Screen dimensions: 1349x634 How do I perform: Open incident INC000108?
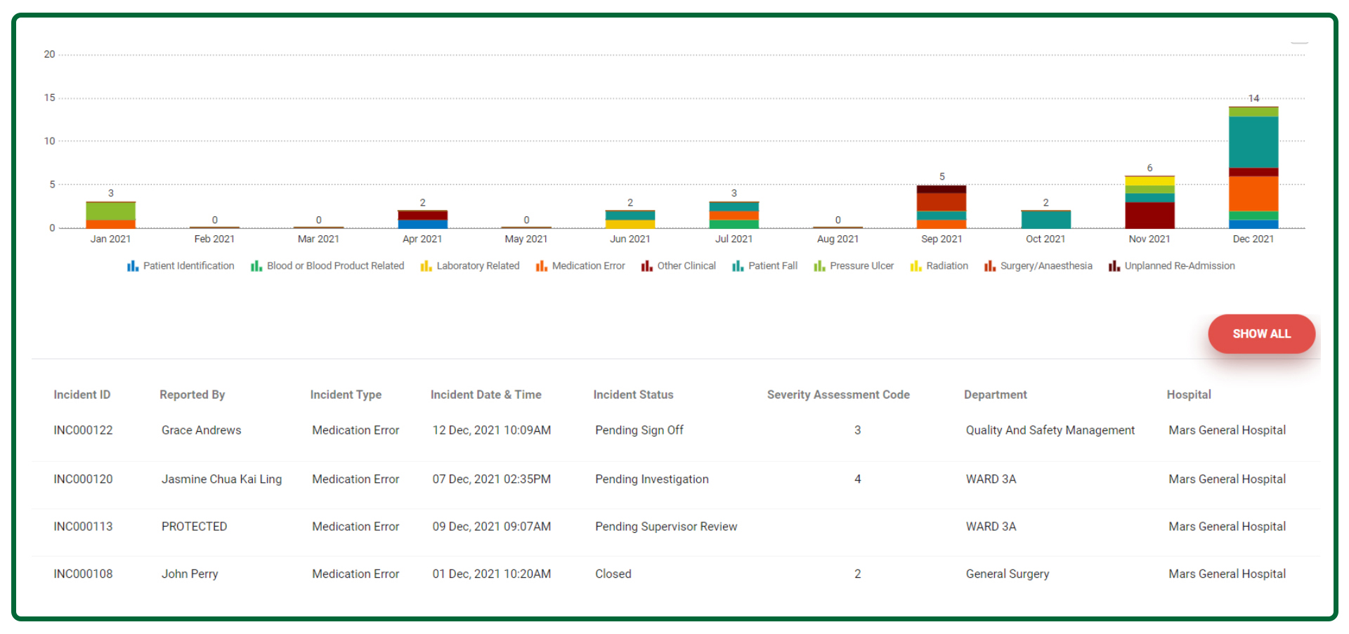[x=83, y=574]
